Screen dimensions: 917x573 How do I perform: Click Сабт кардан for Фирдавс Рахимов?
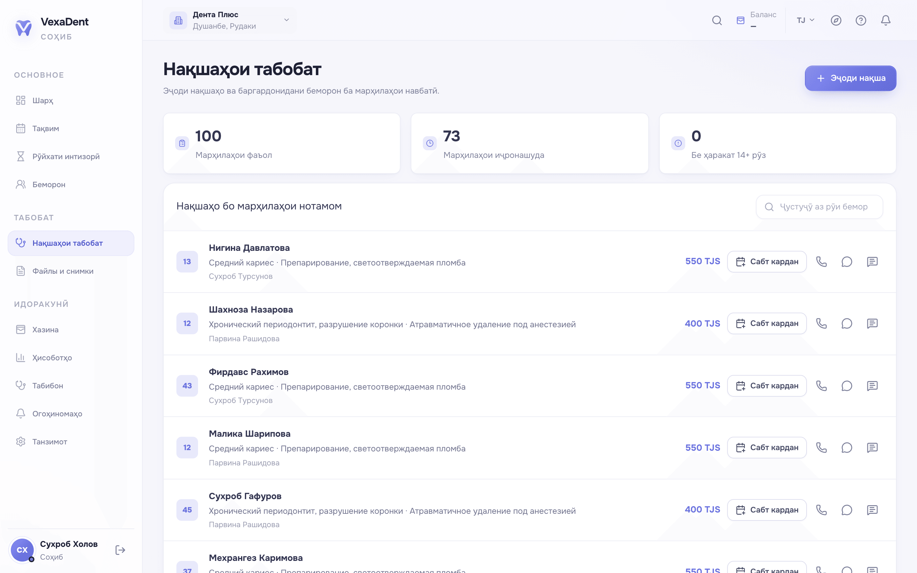pyautogui.click(x=767, y=386)
